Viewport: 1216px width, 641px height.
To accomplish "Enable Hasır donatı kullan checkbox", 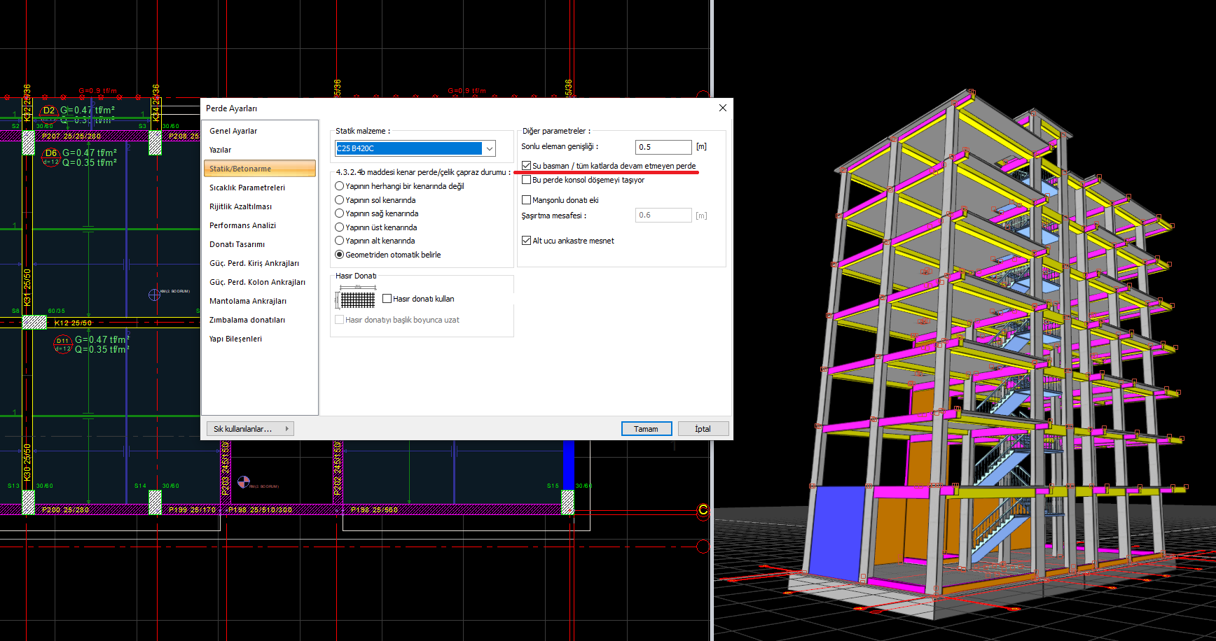I will (x=387, y=299).
